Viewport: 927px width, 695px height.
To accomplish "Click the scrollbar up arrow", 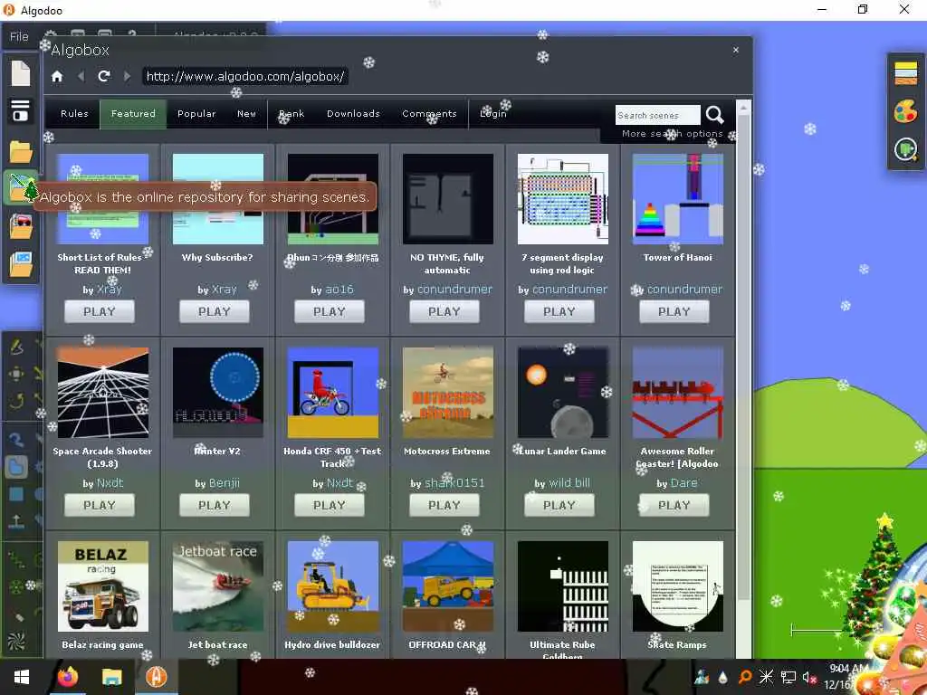I will point(744,108).
